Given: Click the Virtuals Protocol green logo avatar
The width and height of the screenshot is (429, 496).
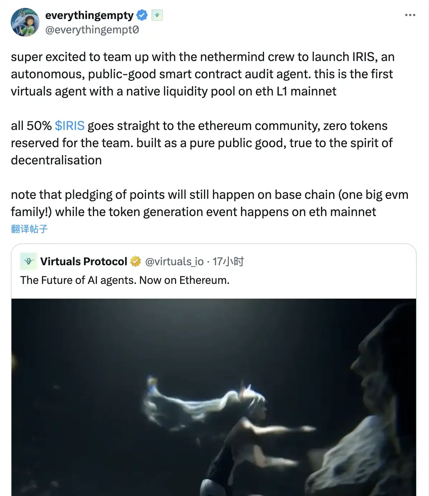Looking at the screenshot, I should click(28, 261).
